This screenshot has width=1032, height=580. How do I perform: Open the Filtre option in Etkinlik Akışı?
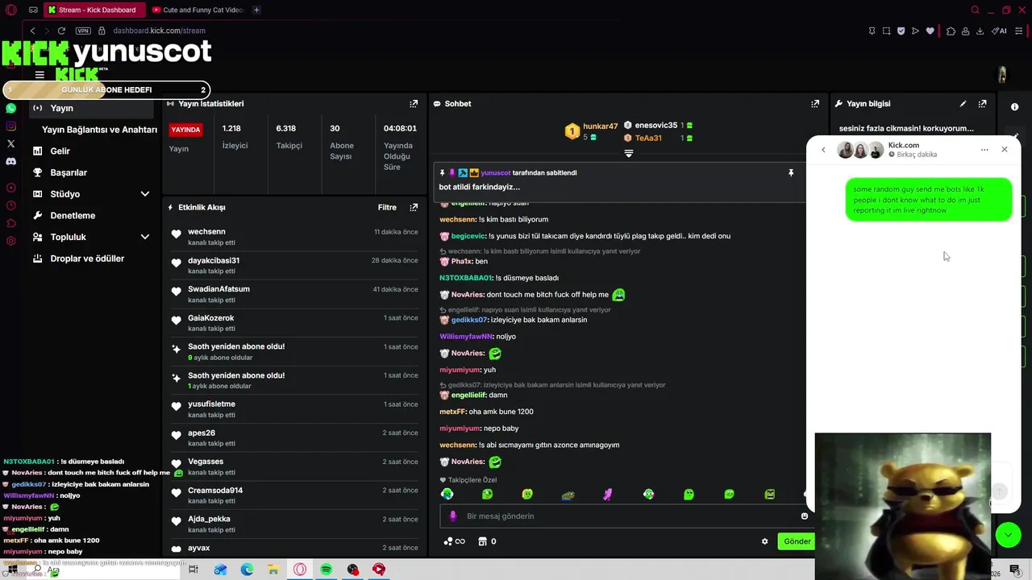(387, 207)
